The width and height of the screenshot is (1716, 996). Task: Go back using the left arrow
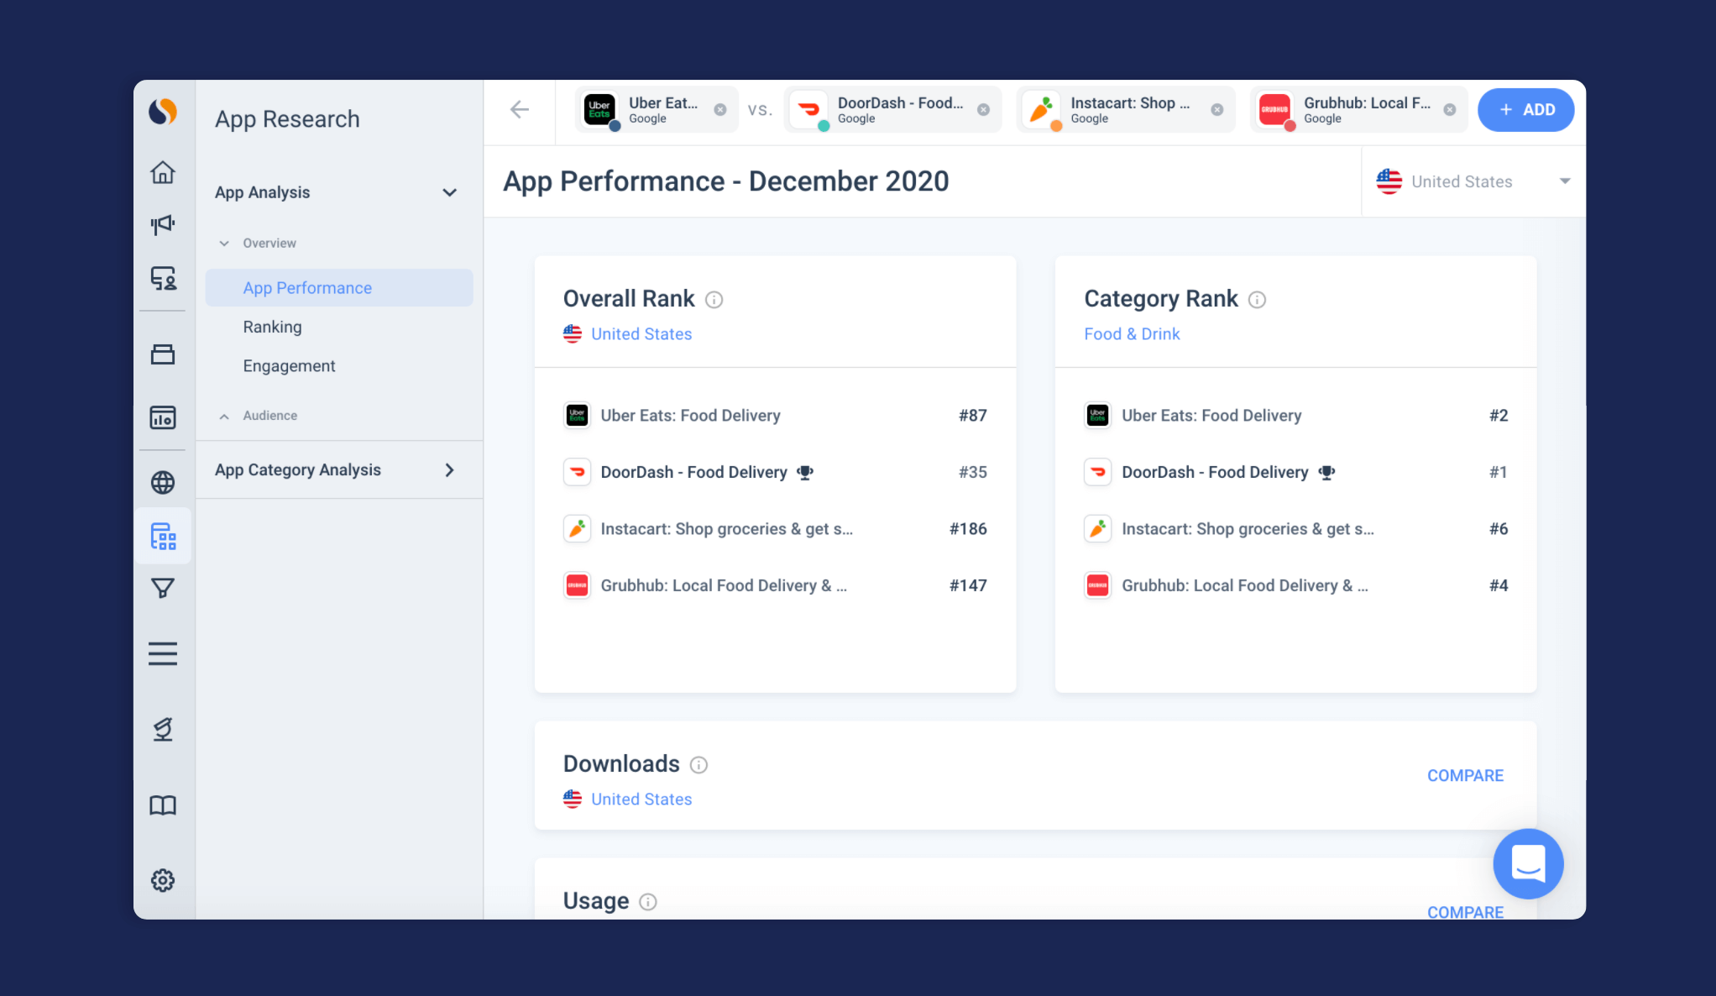coord(520,109)
